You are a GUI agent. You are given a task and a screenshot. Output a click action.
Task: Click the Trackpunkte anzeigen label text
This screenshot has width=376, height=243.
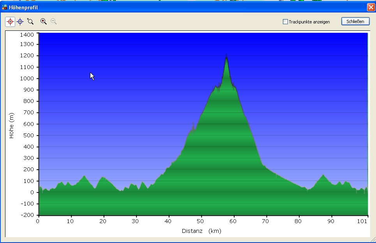[309, 22]
